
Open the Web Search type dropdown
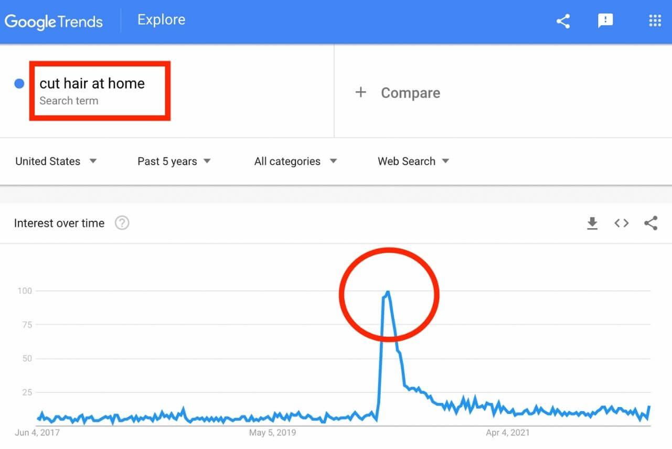coord(413,161)
